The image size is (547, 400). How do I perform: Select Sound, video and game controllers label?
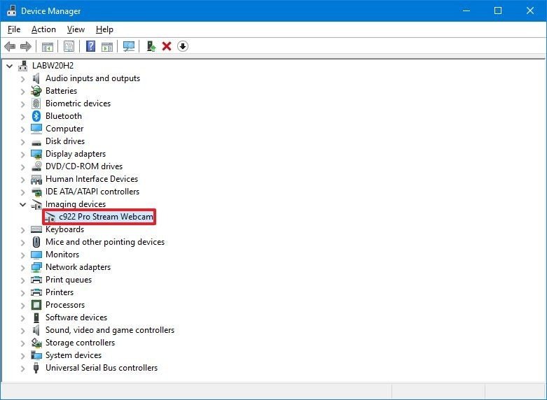click(x=110, y=330)
